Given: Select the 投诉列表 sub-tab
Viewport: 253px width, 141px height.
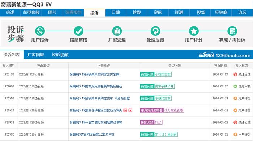Looking at the screenshot, I should click(x=12, y=55).
